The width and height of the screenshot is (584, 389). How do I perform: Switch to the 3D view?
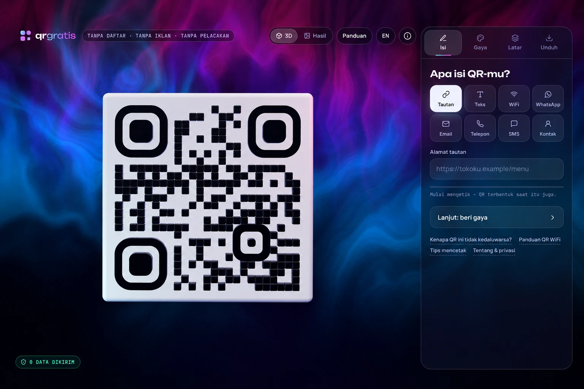pyautogui.click(x=284, y=36)
